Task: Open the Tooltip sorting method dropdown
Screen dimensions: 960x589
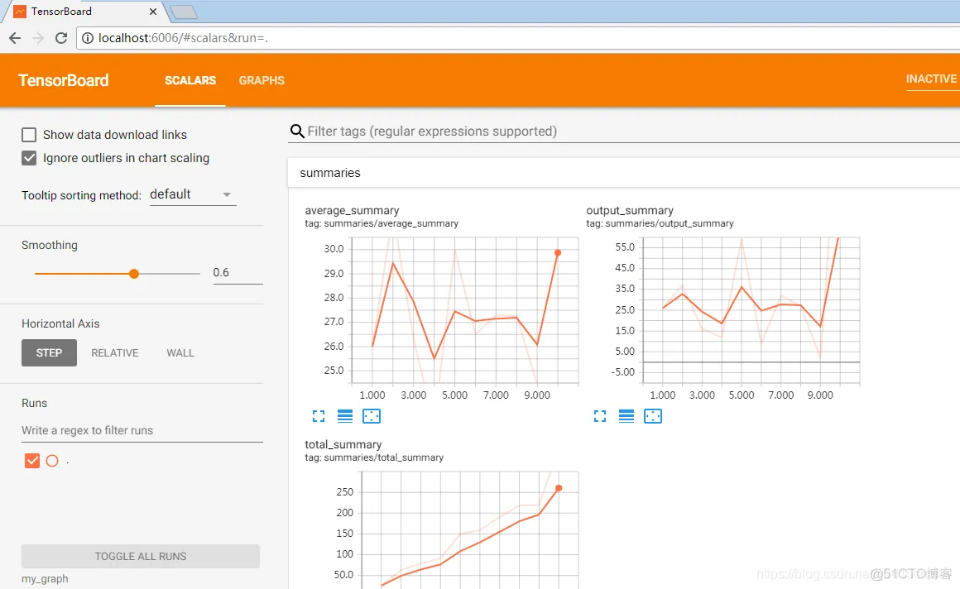Action: pyautogui.click(x=193, y=194)
